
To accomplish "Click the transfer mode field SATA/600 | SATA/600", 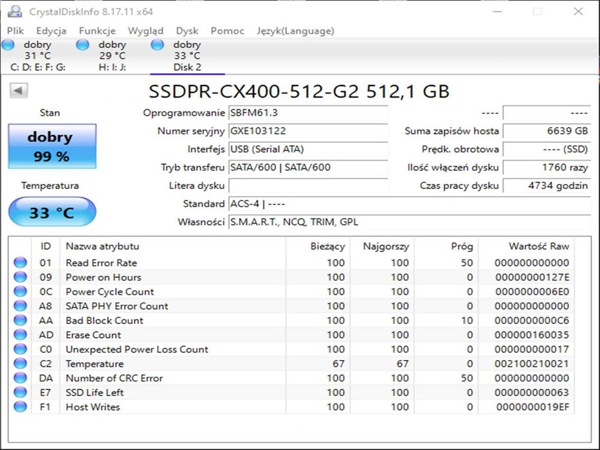I will [308, 167].
